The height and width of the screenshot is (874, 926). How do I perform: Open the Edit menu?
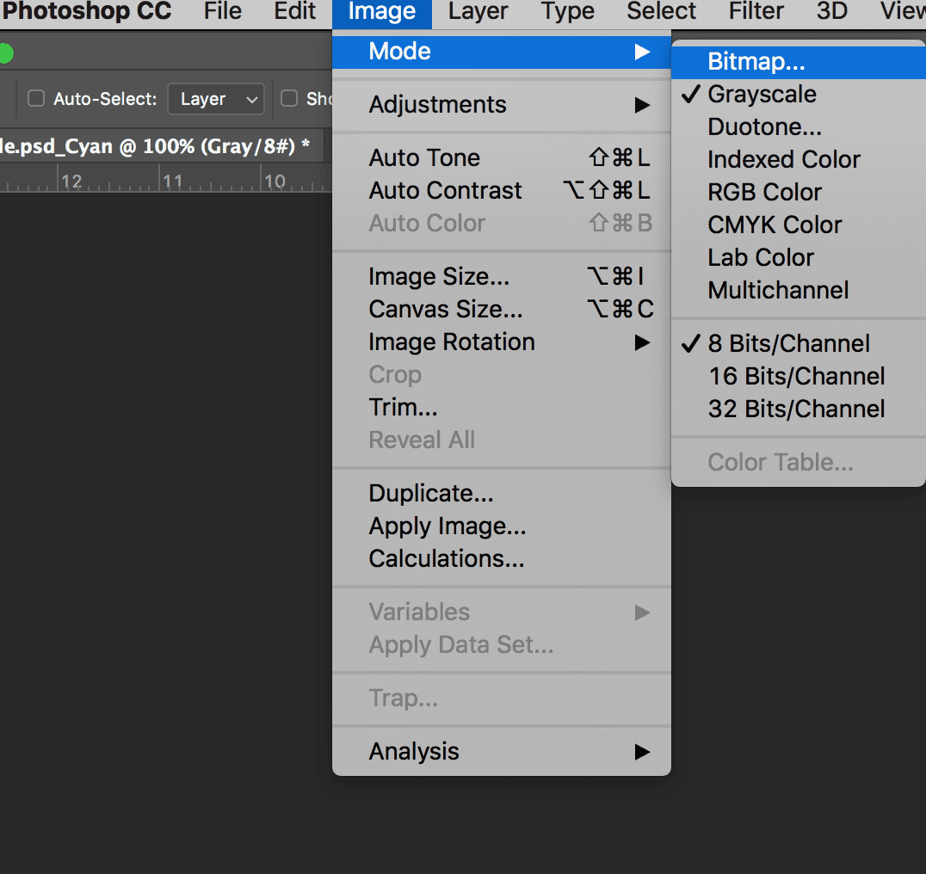[294, 11]
